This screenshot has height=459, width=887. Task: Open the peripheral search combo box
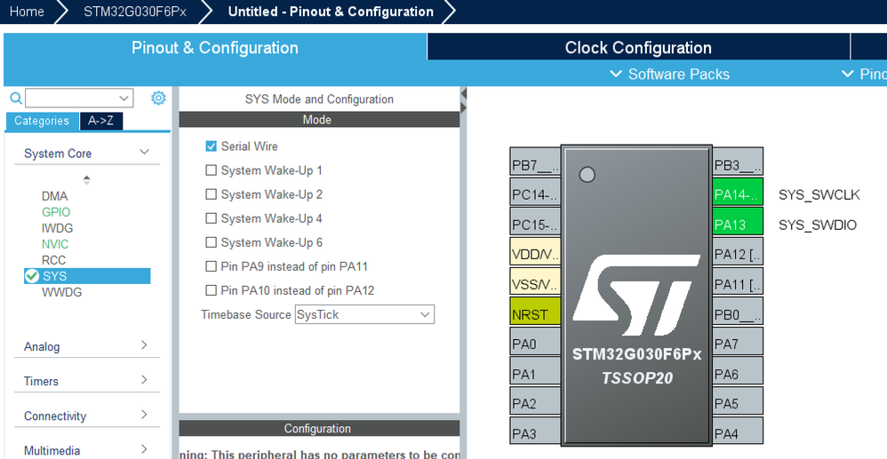tap(79, 98)
